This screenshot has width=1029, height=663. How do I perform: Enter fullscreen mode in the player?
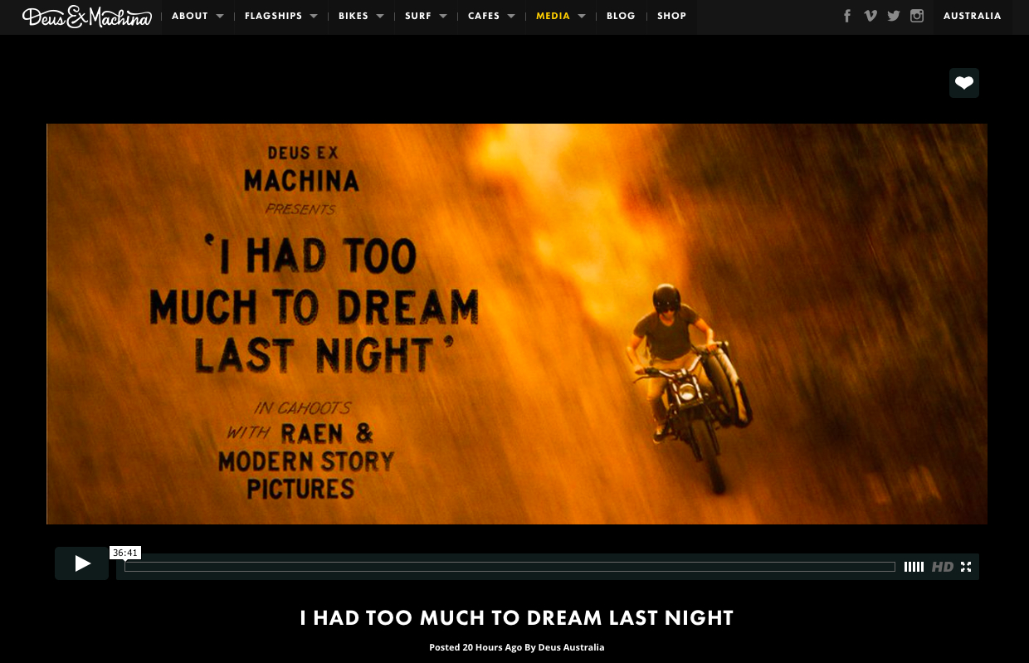click(966, 567)
